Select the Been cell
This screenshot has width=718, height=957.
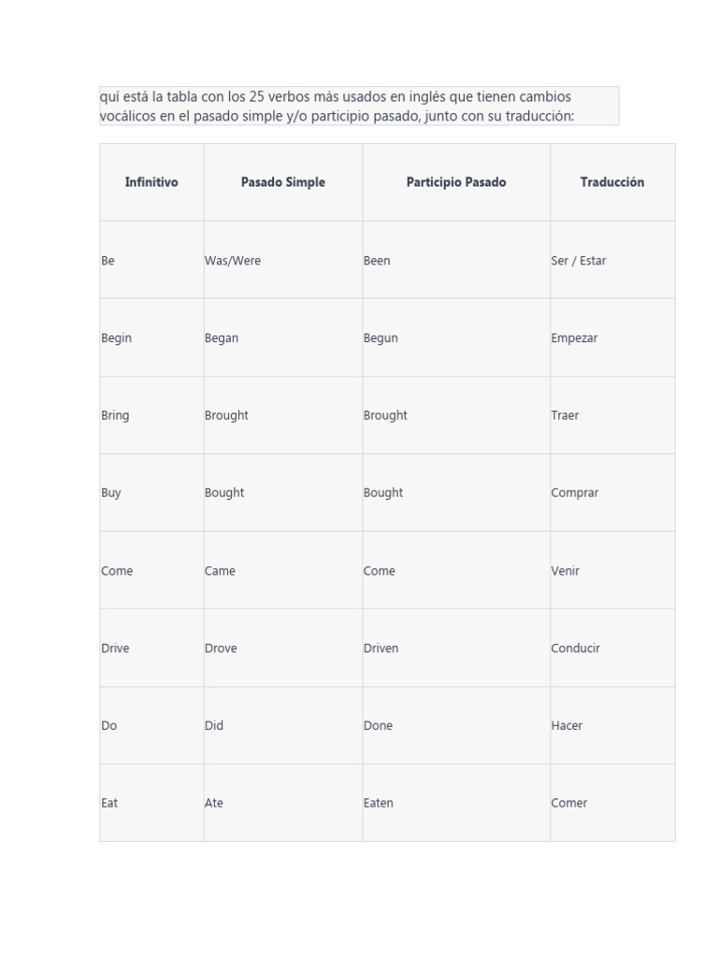[x=377, y=261]
